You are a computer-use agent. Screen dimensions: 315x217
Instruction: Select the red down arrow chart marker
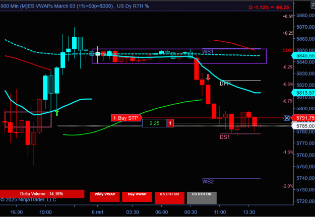(x=208, y=78)
